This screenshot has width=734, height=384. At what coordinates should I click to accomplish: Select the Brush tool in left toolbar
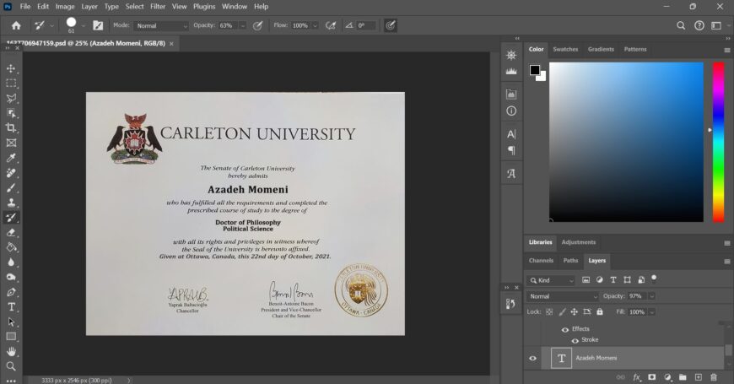(x=11, y=188)
